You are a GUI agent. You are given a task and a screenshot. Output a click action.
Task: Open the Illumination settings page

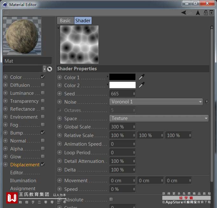(23, 180)
